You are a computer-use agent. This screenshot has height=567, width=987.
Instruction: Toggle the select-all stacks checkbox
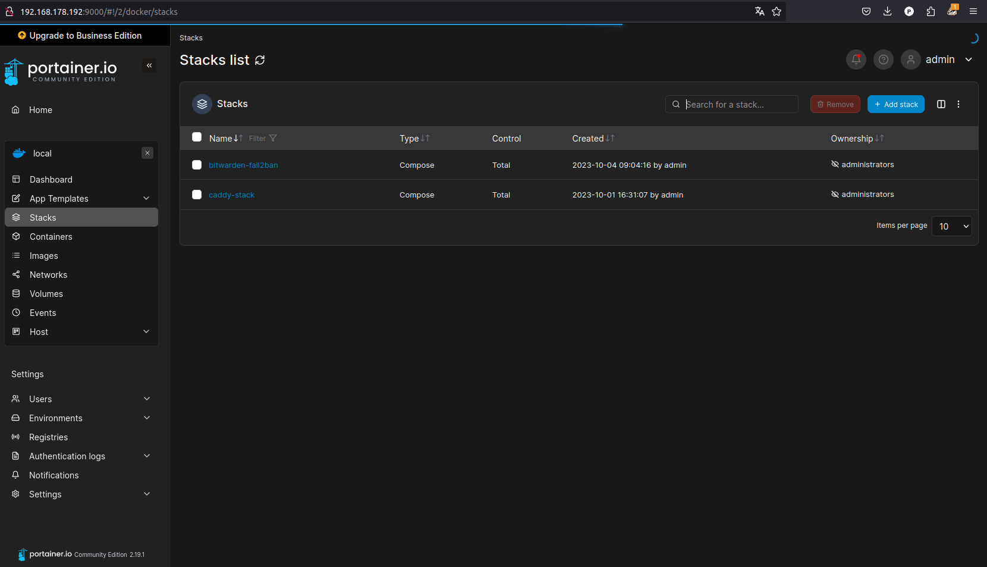click(197, 137)
